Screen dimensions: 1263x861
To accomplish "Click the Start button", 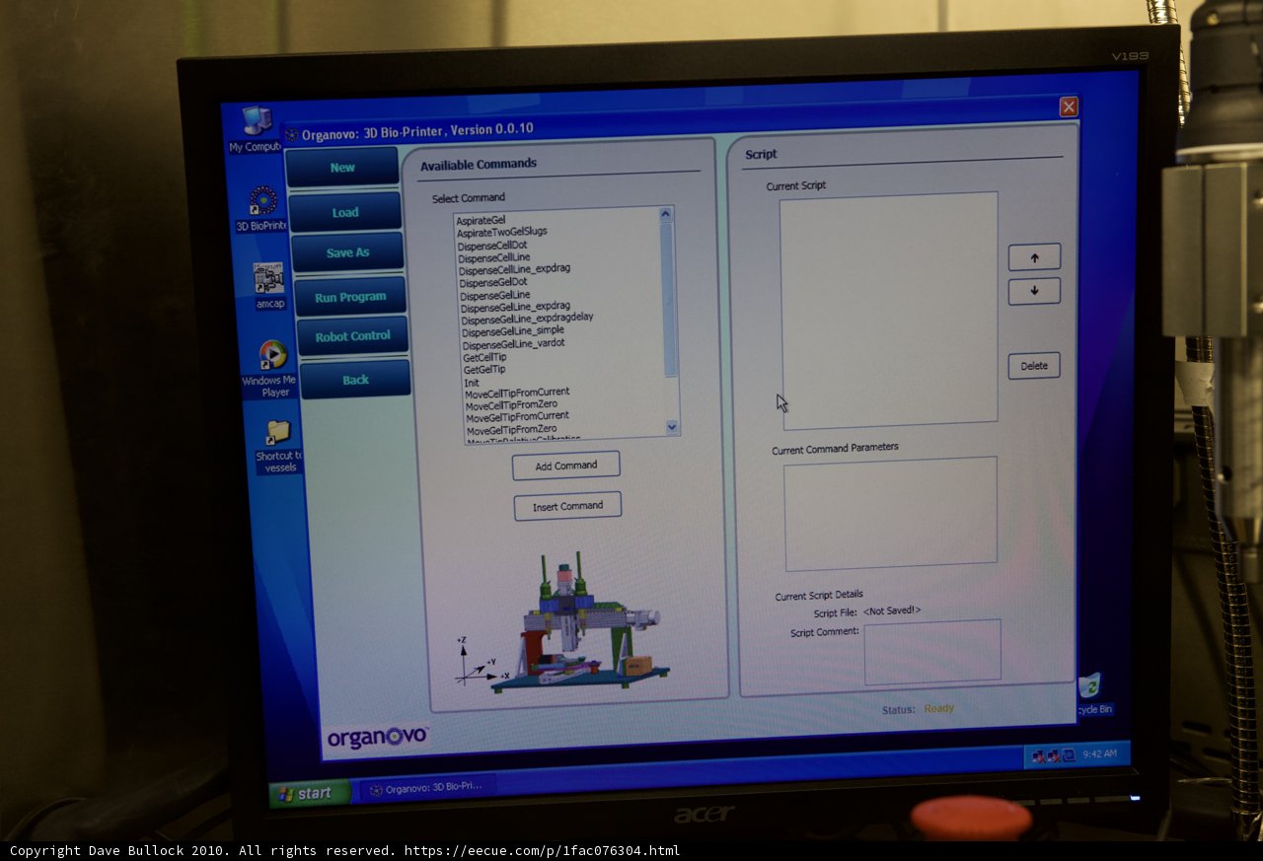I will click(309, 794).
